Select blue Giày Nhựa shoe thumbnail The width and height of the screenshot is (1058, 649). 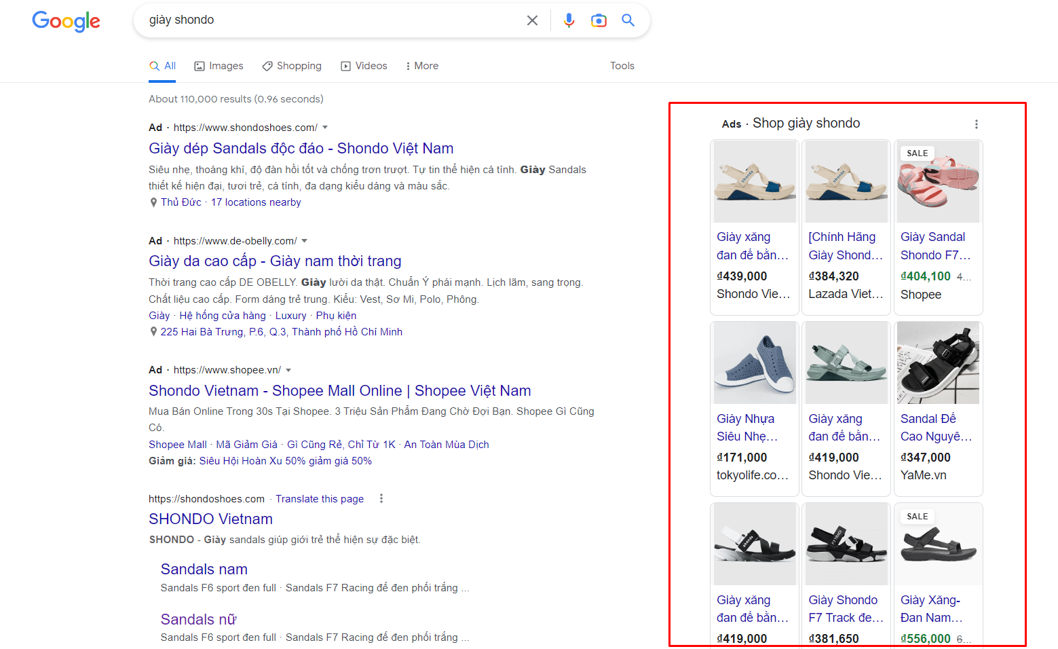(755, 363)
